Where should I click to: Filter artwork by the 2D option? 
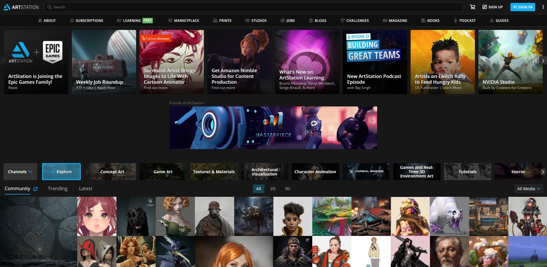(272, 189)
